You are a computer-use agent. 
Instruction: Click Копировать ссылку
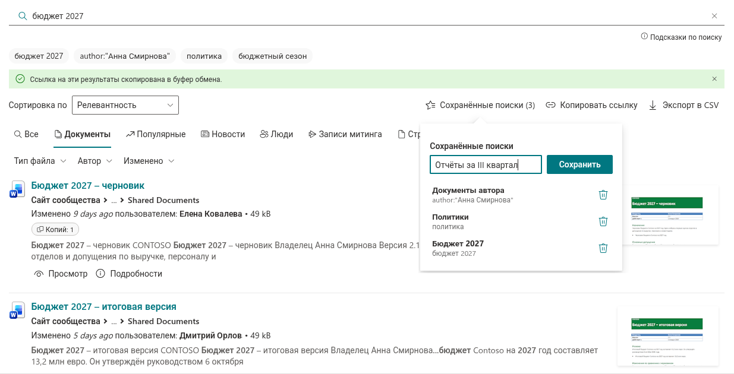pyautogui.click(x=591, y=105)
